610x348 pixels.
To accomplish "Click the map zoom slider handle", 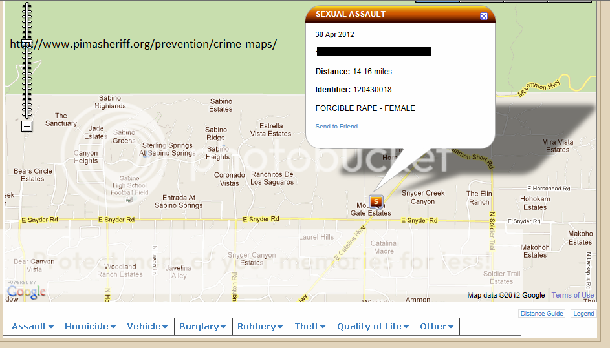I will pos(27,44).
